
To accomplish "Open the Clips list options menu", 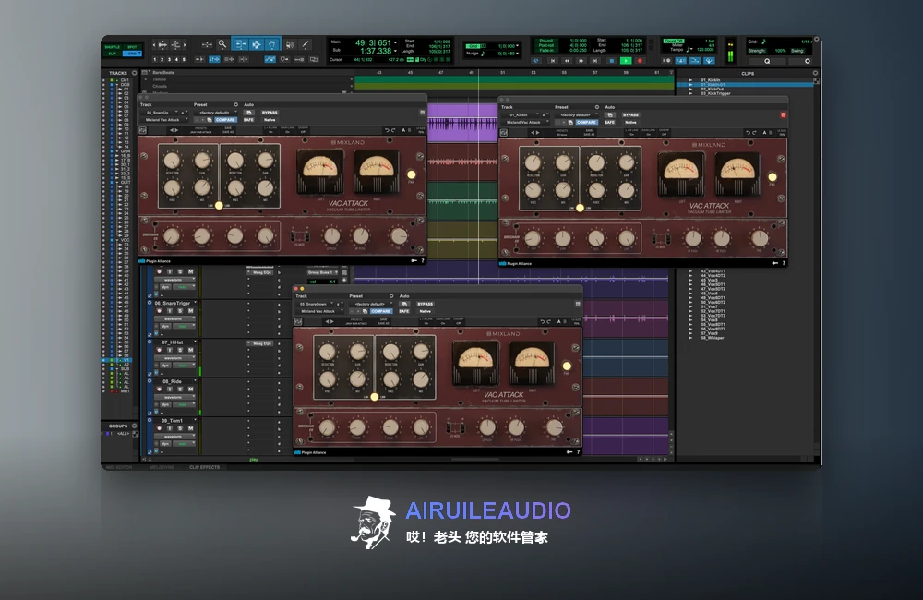I will point(815,73).
